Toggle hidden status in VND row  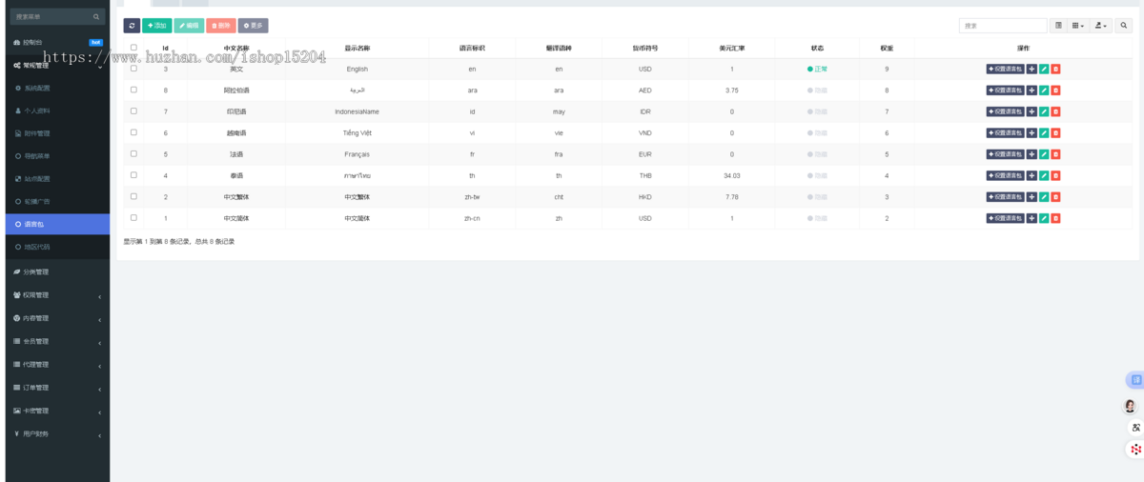(x=817, y=133)
